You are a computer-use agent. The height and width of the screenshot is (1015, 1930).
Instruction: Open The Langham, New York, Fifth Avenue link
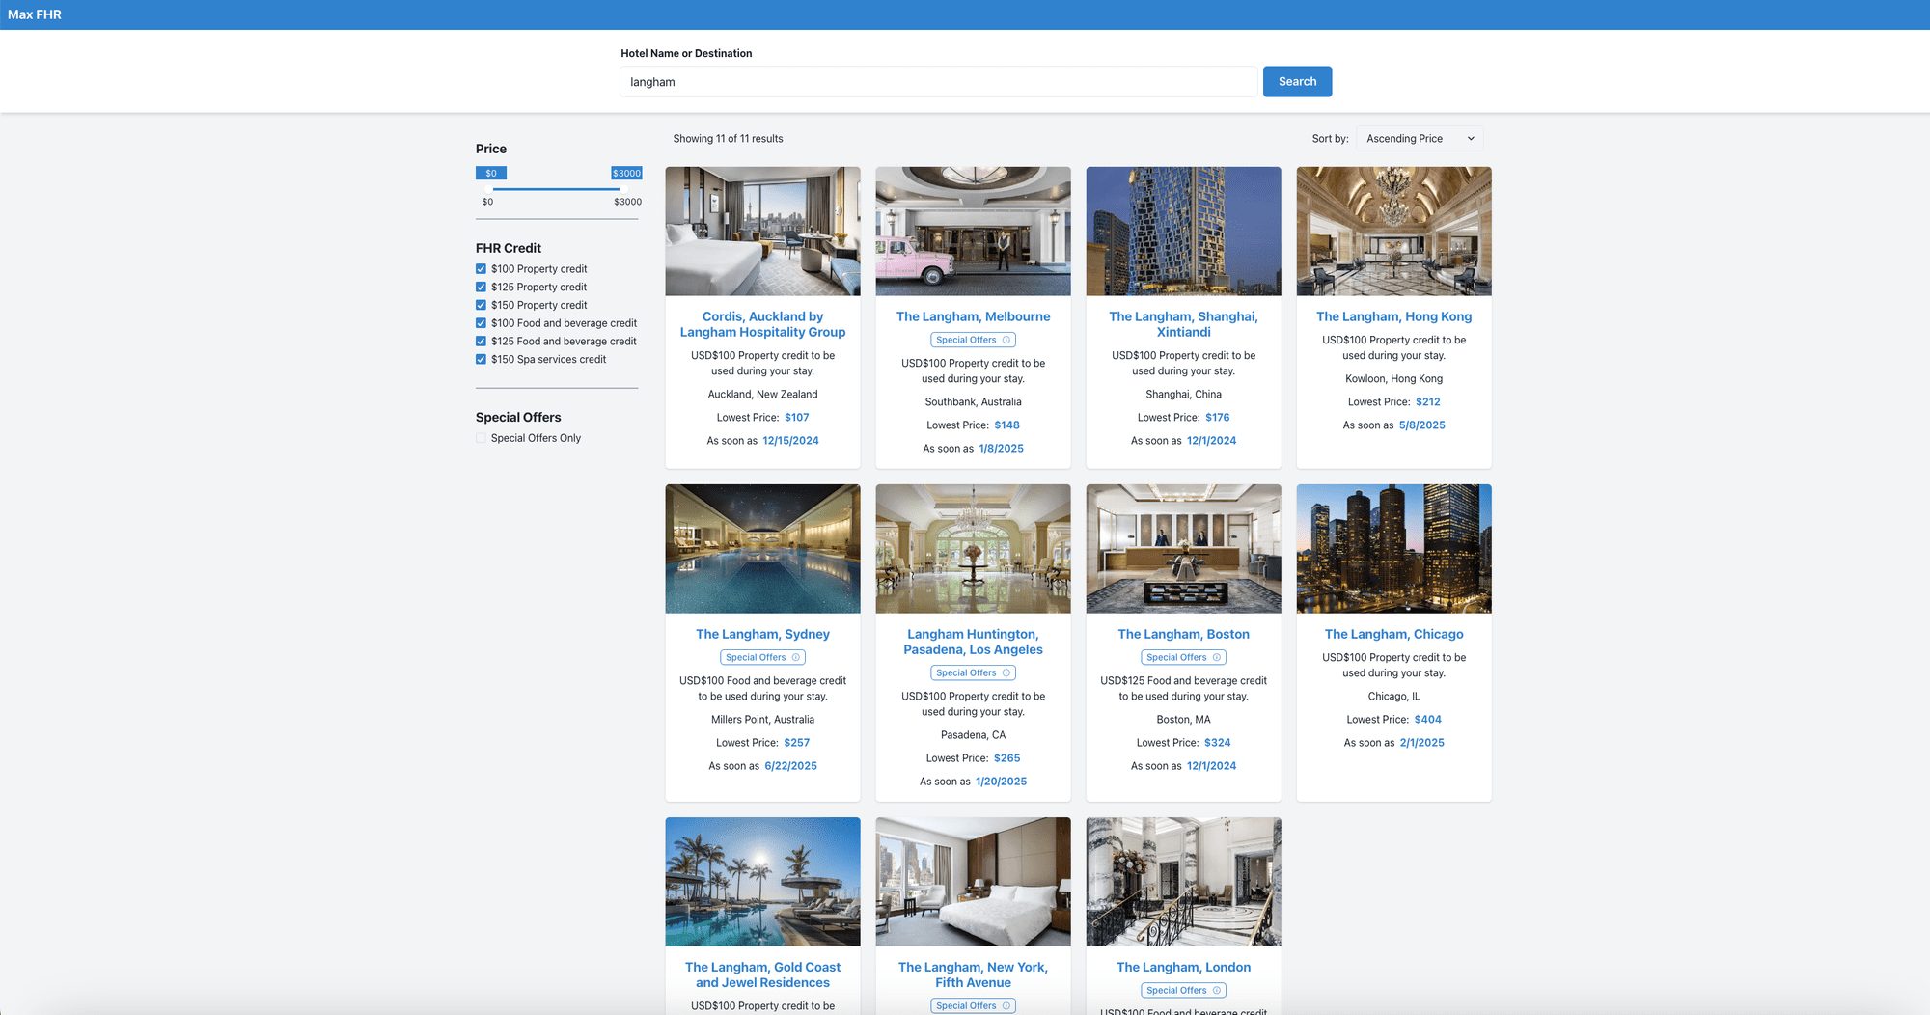click(x=973, y=974)
